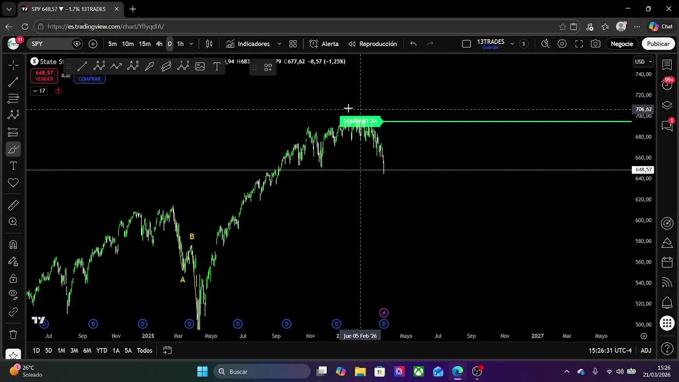The image size is (679, 382).
Task: Open the 15:26:31 UTC-4 timezone menu
Action: tap(610, 351)
